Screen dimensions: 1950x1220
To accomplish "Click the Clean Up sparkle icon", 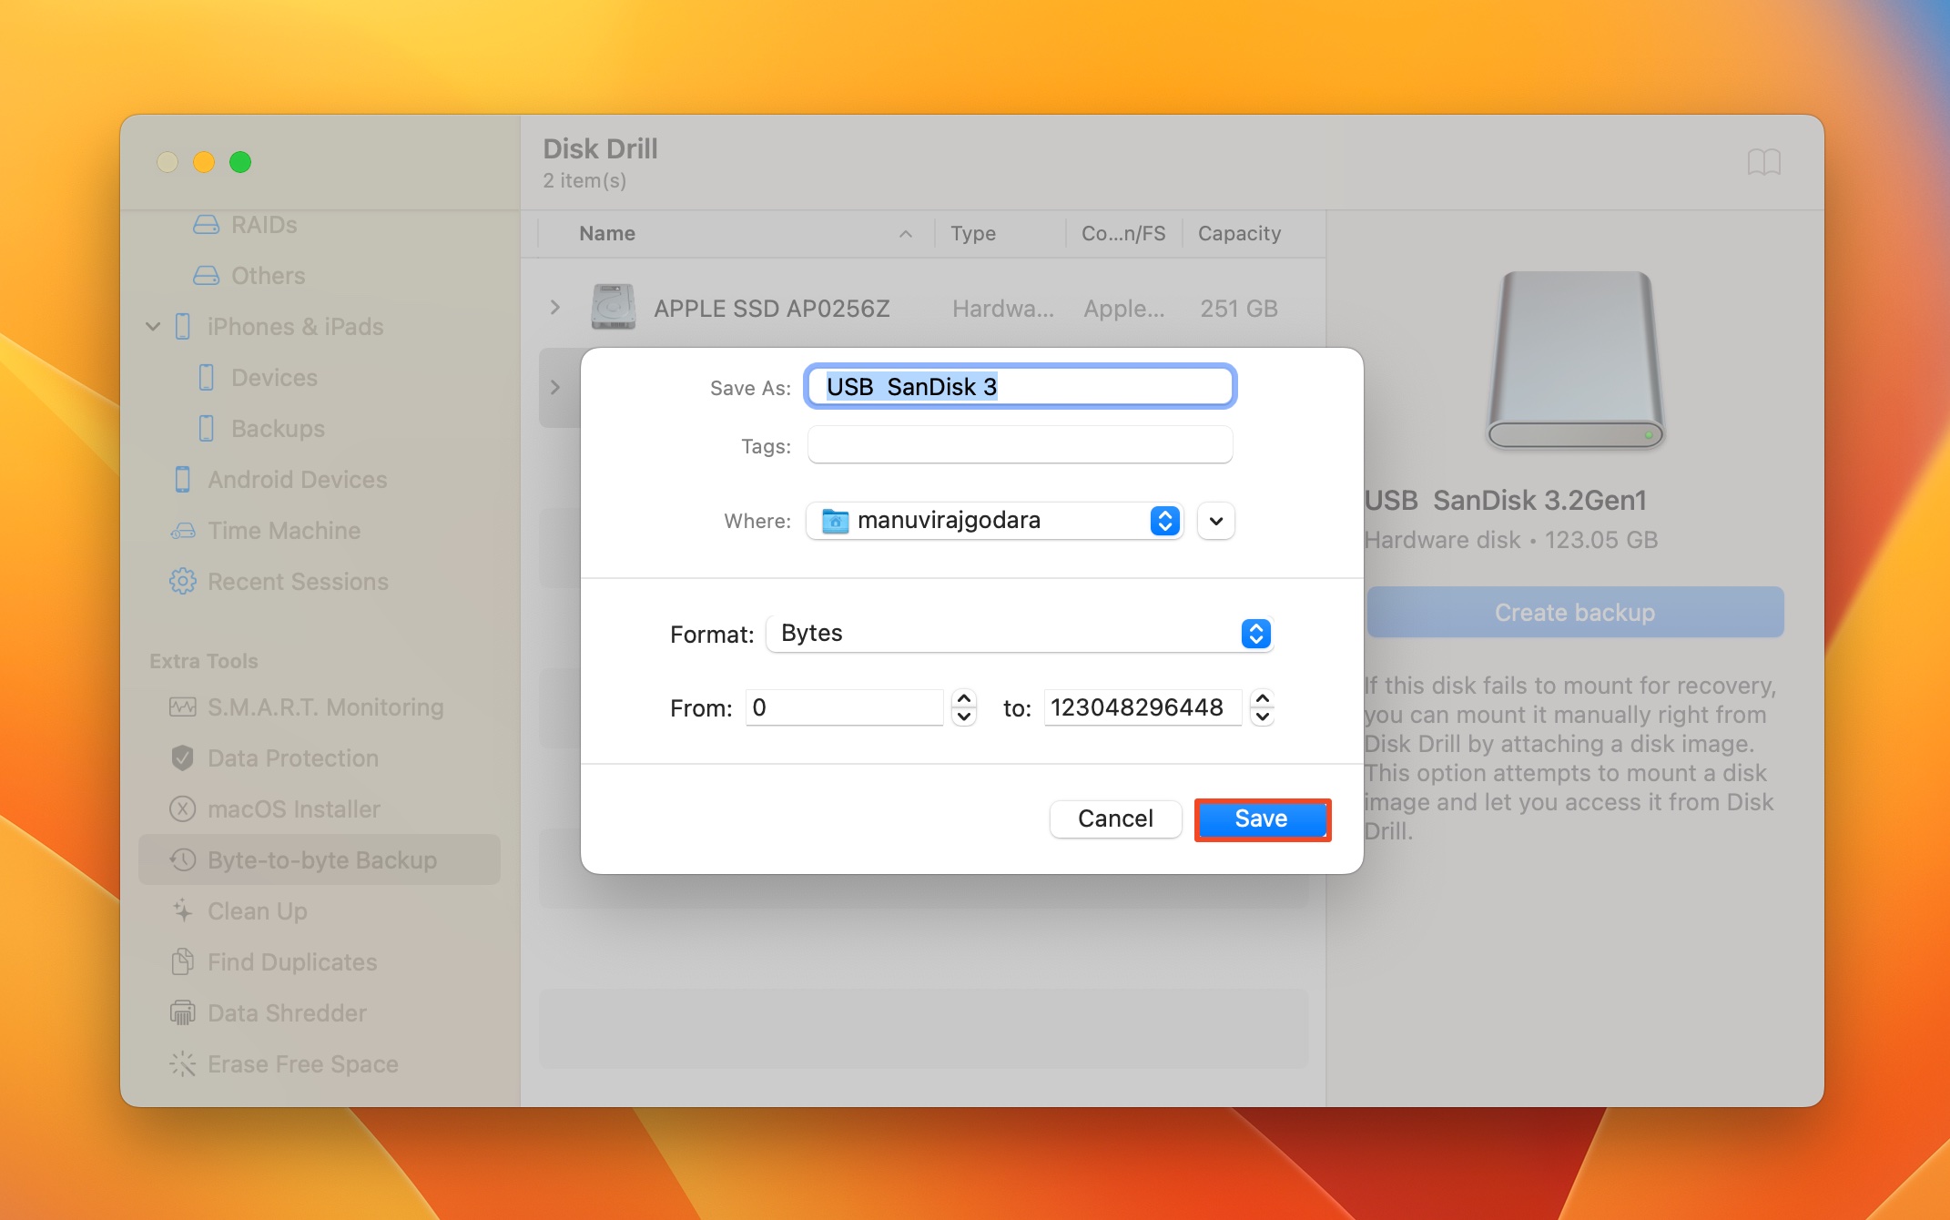I will coord(183,911).
